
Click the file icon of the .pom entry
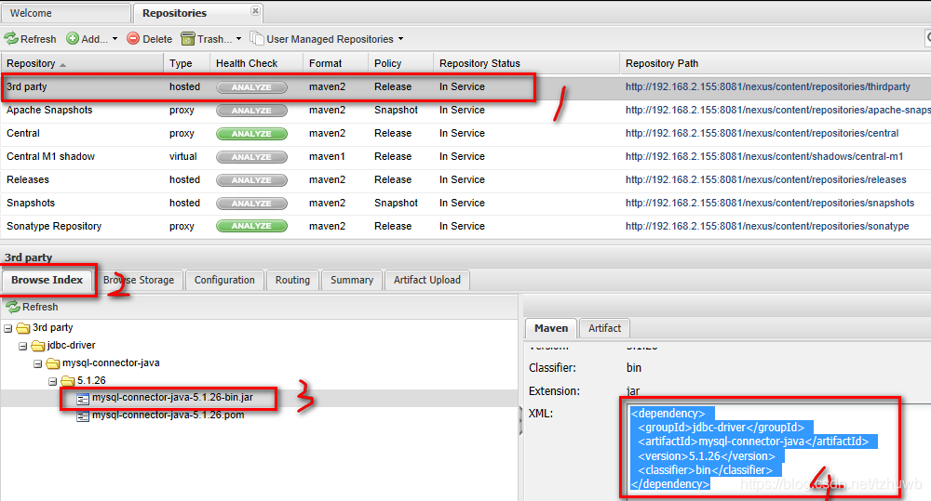pos(83,416)
